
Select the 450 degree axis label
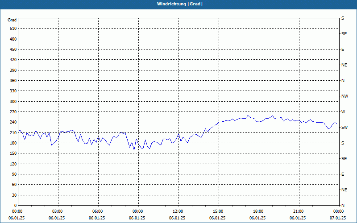coord(13,50)
